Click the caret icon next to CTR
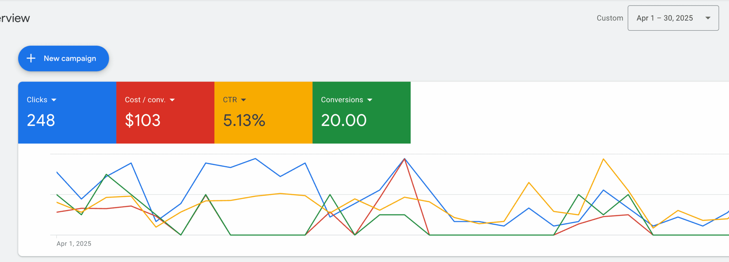Image resolution: width=729 pixels, height=262 pixels. [244, 100]
